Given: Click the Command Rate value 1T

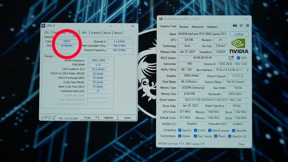Looking at the screenshot, I should pos(98,91).
